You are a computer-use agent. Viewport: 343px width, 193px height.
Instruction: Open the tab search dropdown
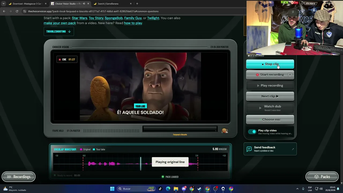(x=3, y=4)
